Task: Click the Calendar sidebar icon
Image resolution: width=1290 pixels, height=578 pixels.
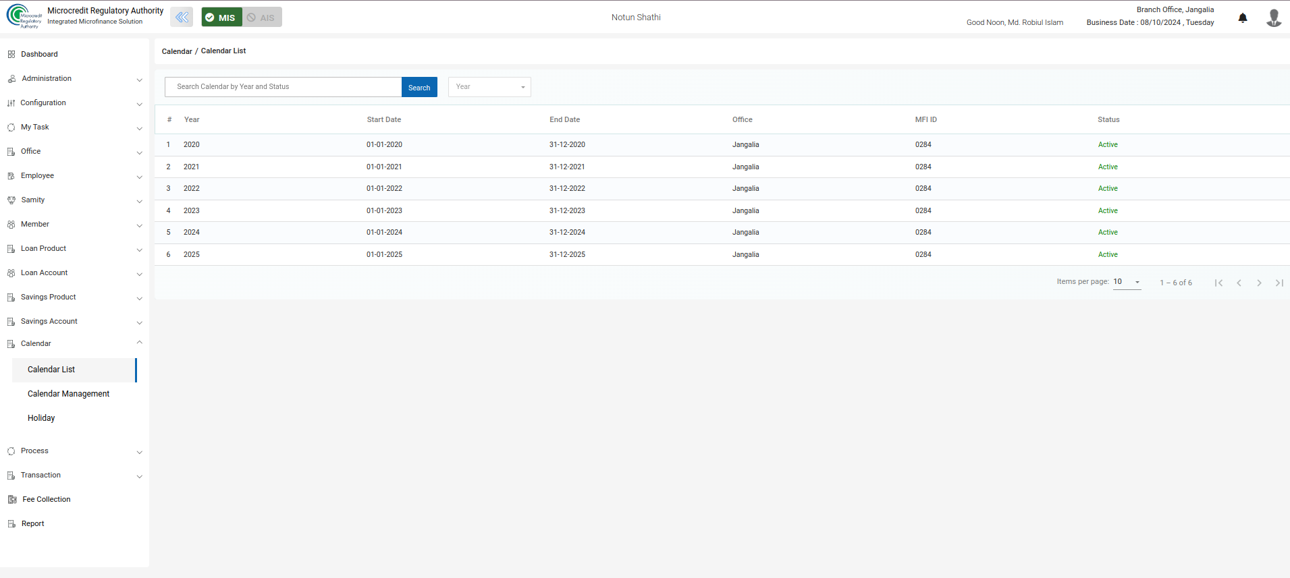Action: click(11, 343)
